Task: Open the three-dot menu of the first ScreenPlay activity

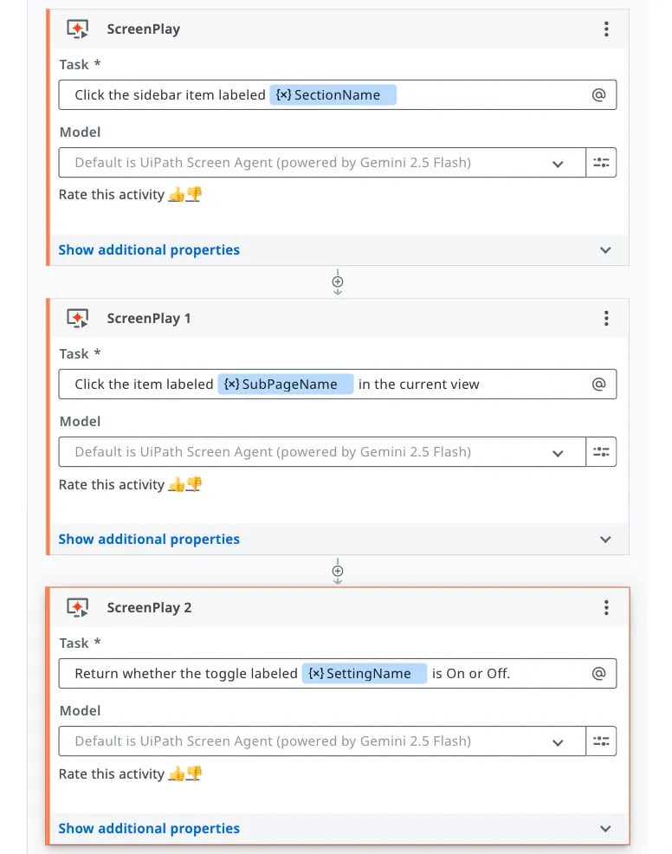Action: pos(606,29)
